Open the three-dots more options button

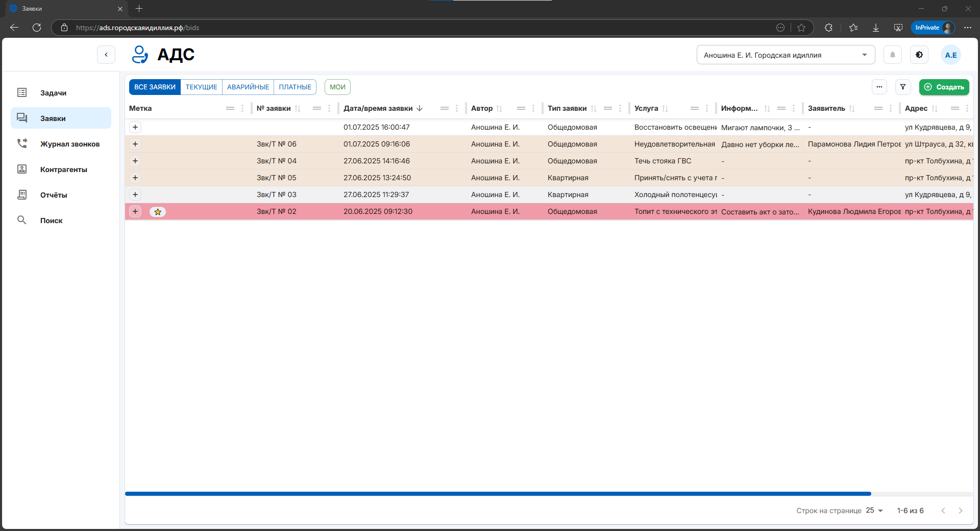click(879, 87)
